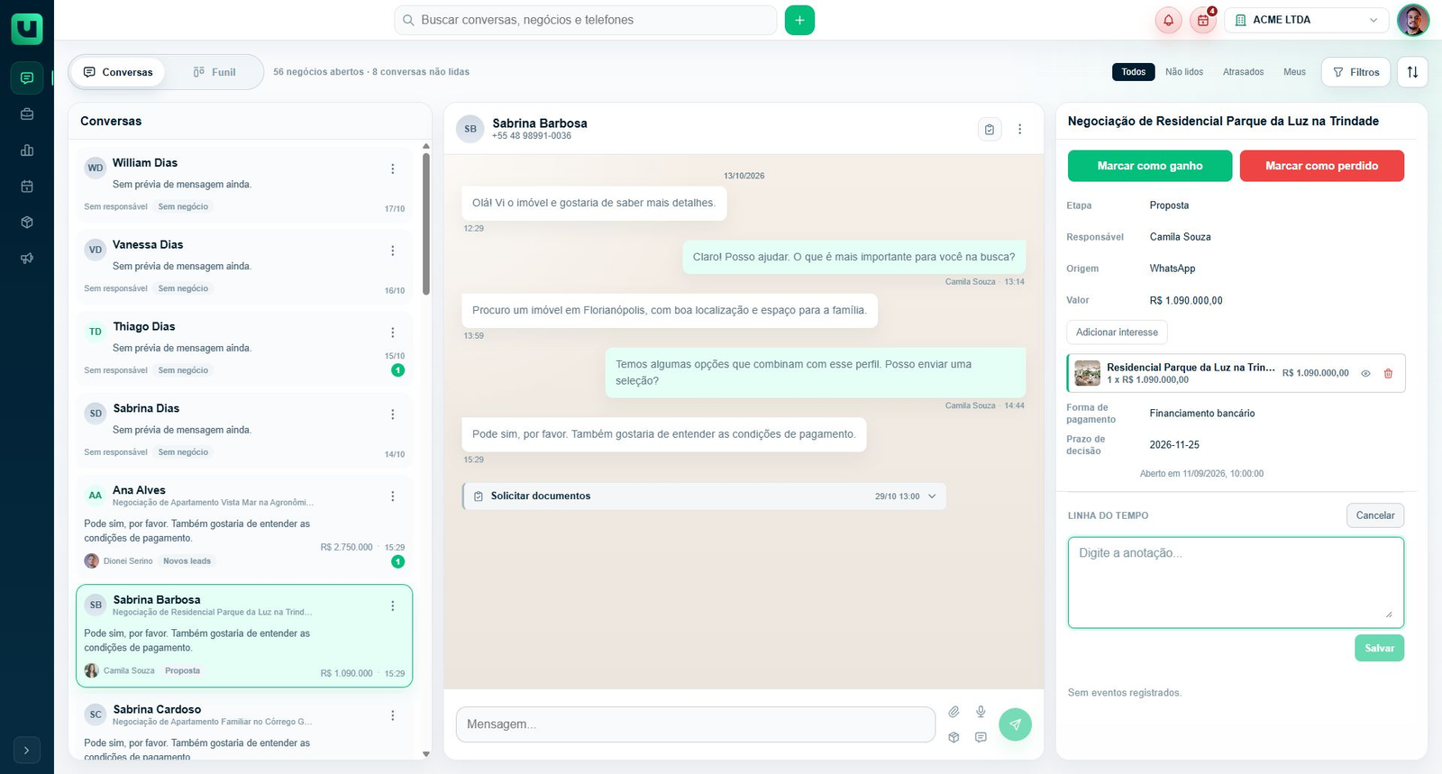This screenshot has width=1442, height=774.
Task: Click the Digite a anotação text area
Action: point(1236,582)
